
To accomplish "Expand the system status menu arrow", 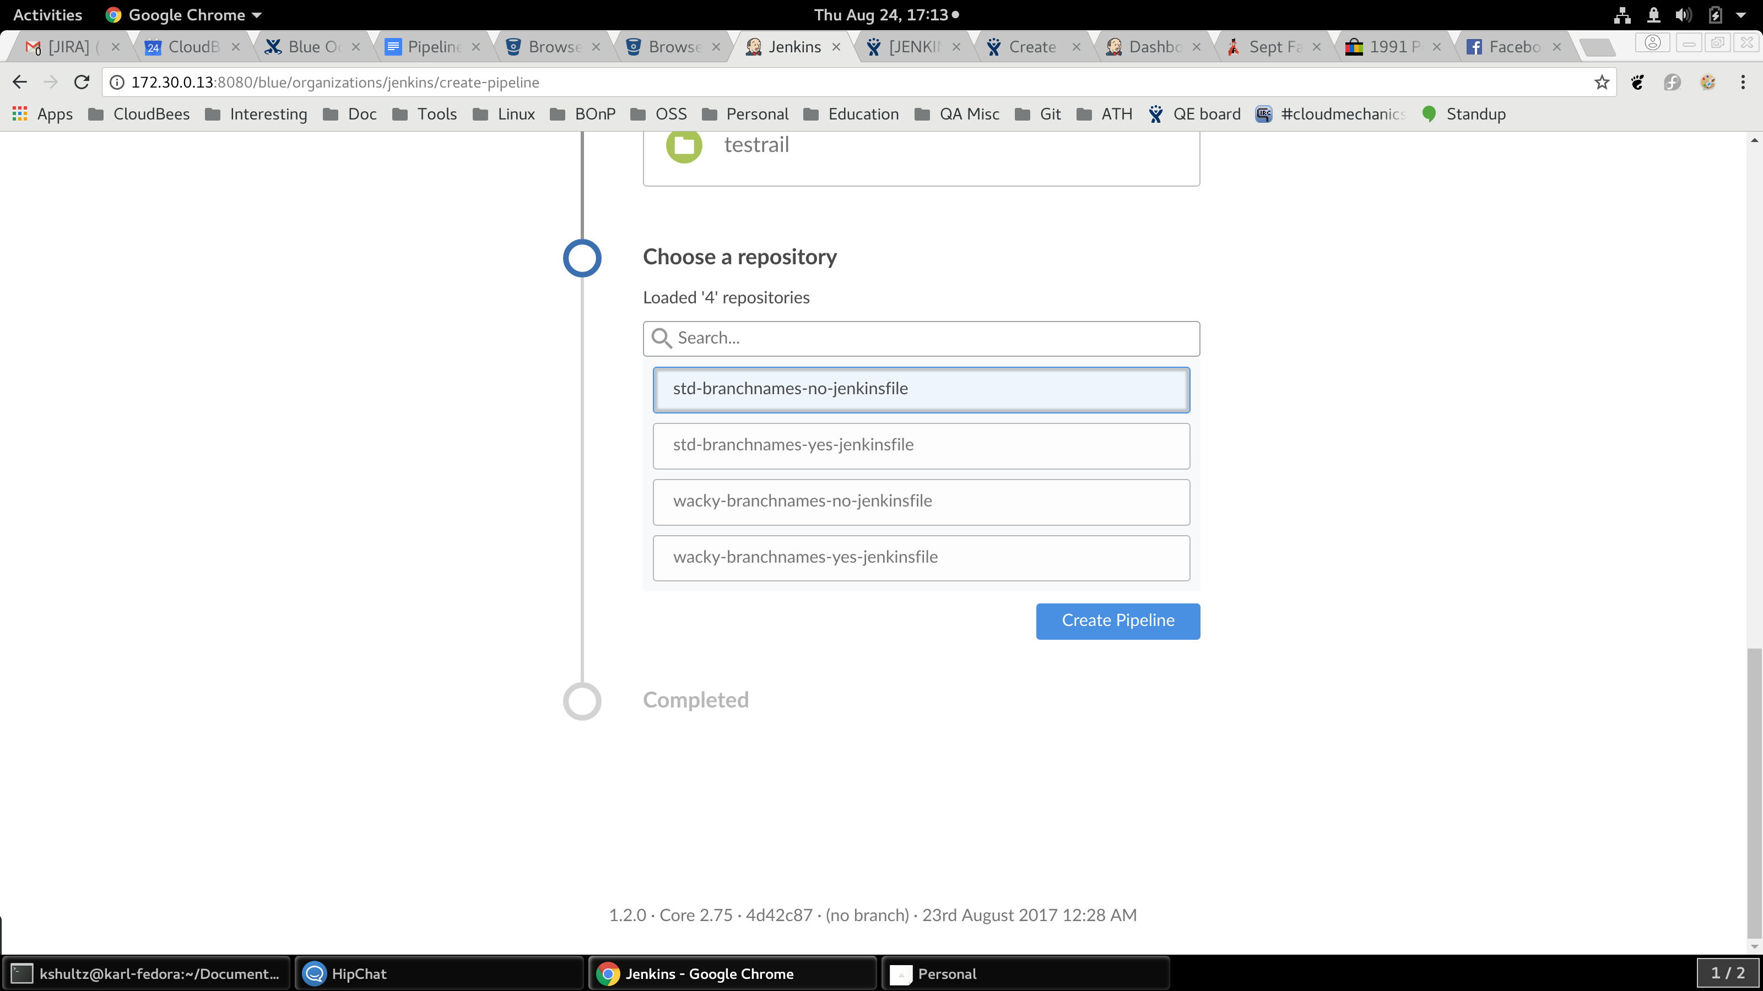I will click(x=1740, y=14).
